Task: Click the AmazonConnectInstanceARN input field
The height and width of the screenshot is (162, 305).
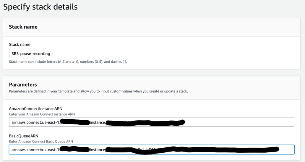Action: (151, 122)
